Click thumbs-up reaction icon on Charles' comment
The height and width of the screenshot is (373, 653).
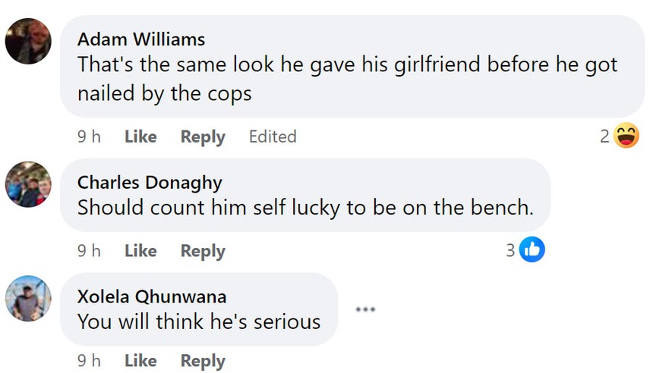point(532,249)
